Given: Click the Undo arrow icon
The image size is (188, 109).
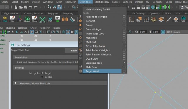Looking at the screenshot, I should click(31, 7).
